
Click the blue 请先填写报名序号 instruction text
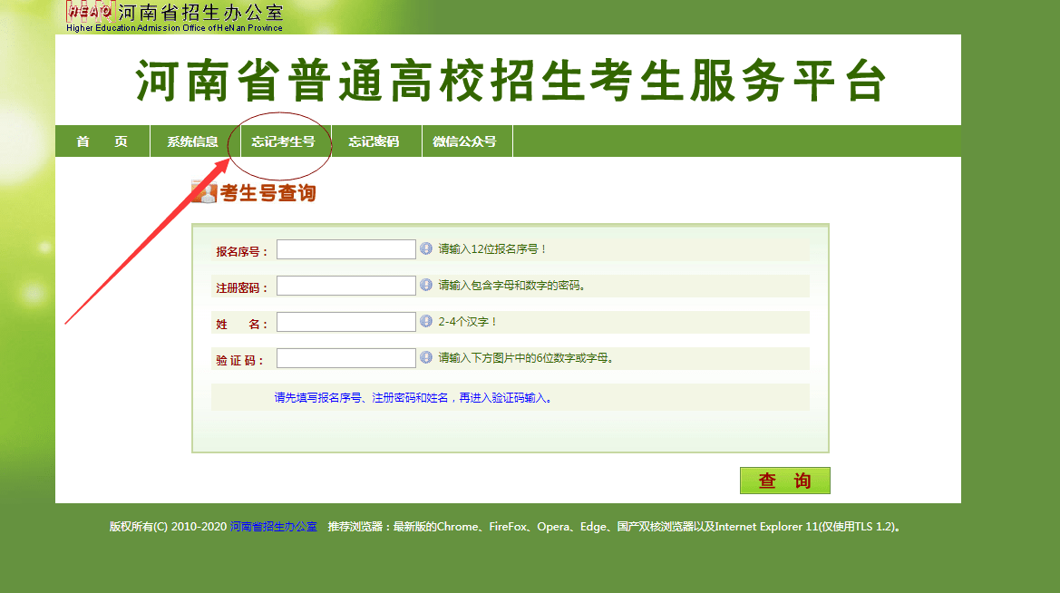click(x=413, y=397)
